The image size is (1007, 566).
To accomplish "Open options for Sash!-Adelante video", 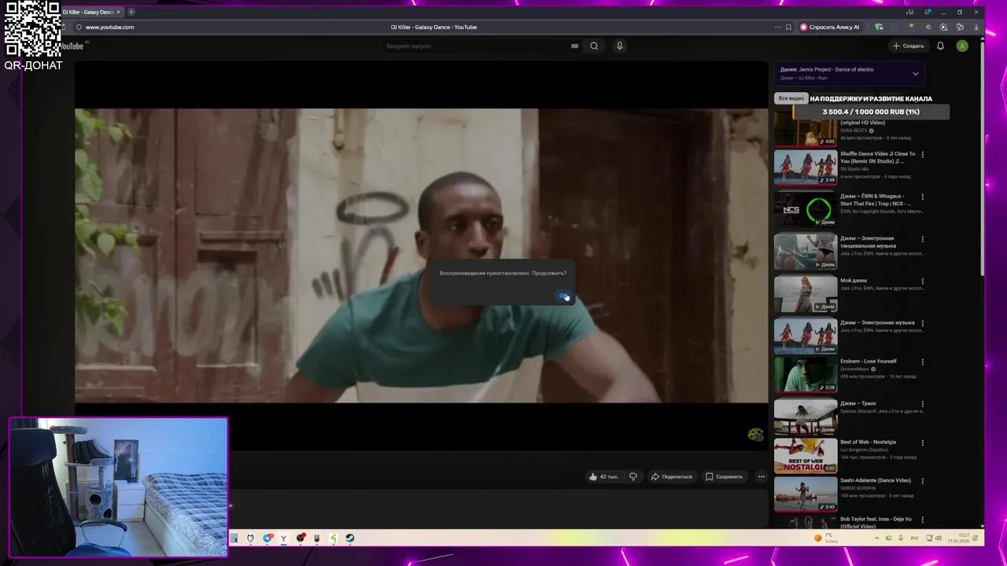I will pyautogui.click(x=923, y=481).
